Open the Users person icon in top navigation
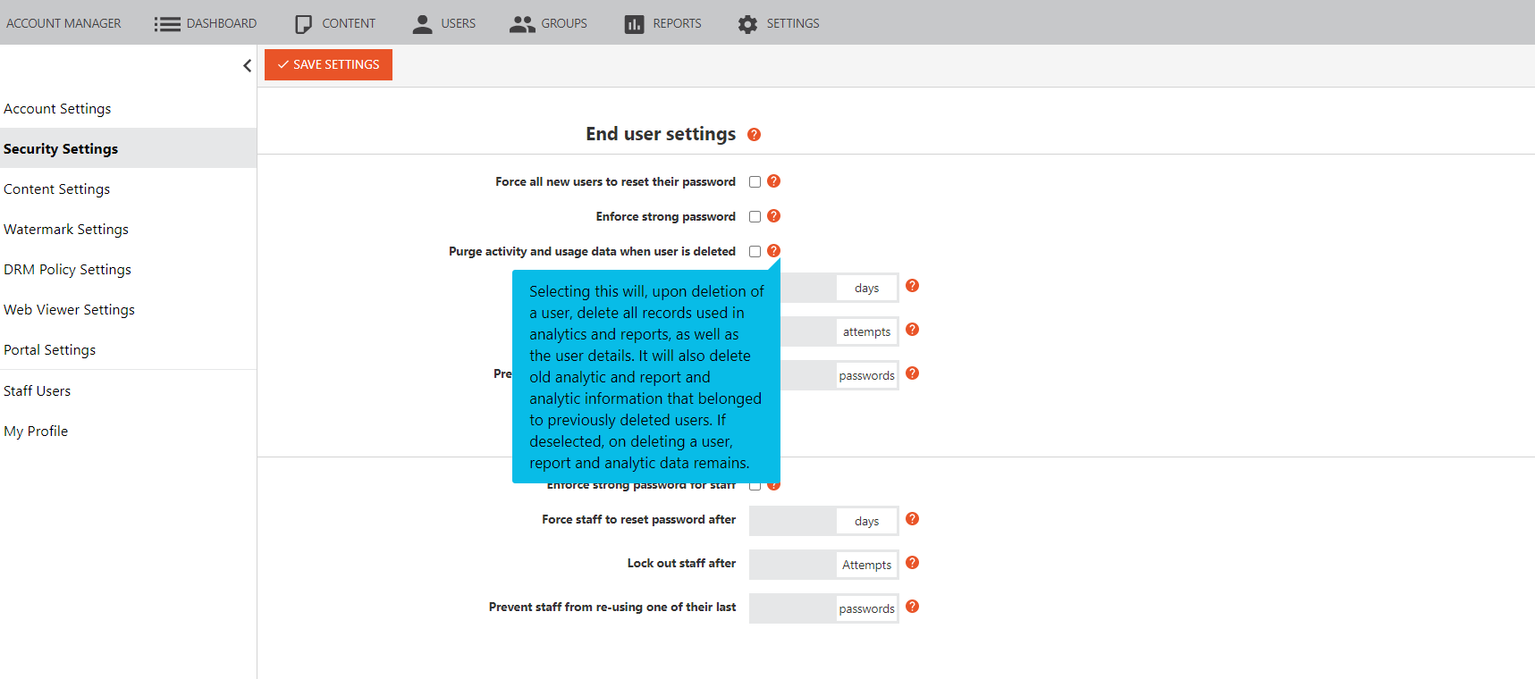The image size is (1535, 679). [422, 24]
